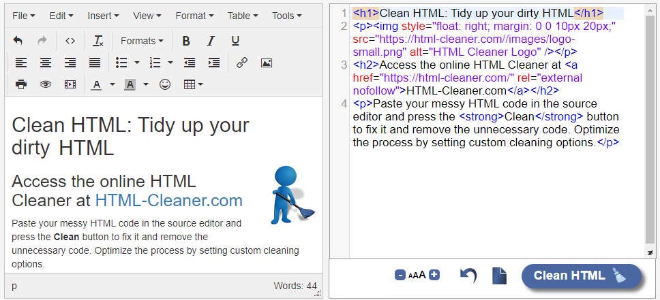Click the main heading in visual editor
Viewport: 660px width, 300px height.
130,137
